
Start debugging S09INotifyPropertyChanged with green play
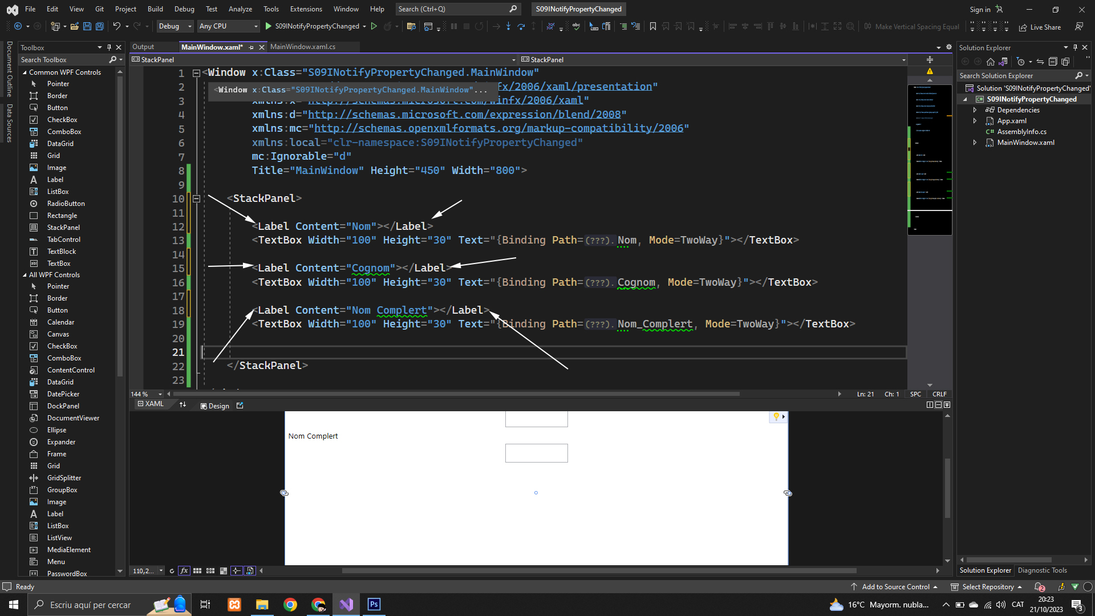tap(269, 26)
